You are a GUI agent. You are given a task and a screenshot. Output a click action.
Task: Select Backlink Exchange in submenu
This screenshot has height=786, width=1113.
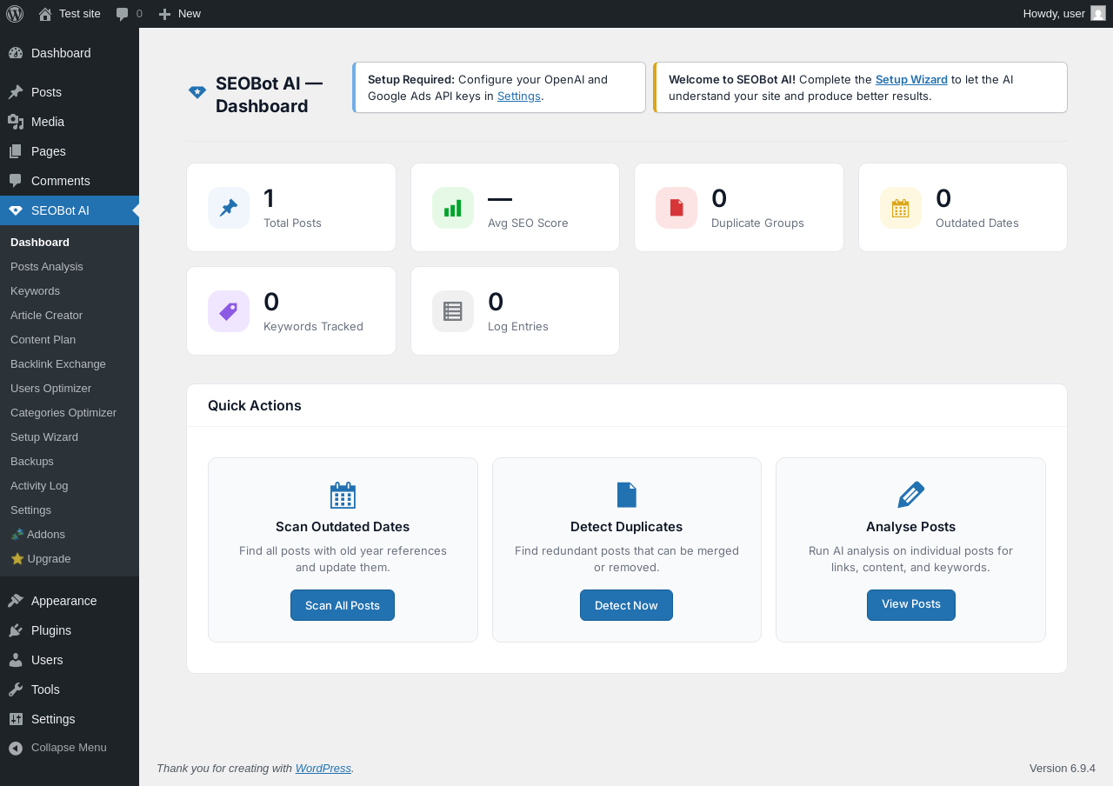point(58,364)
